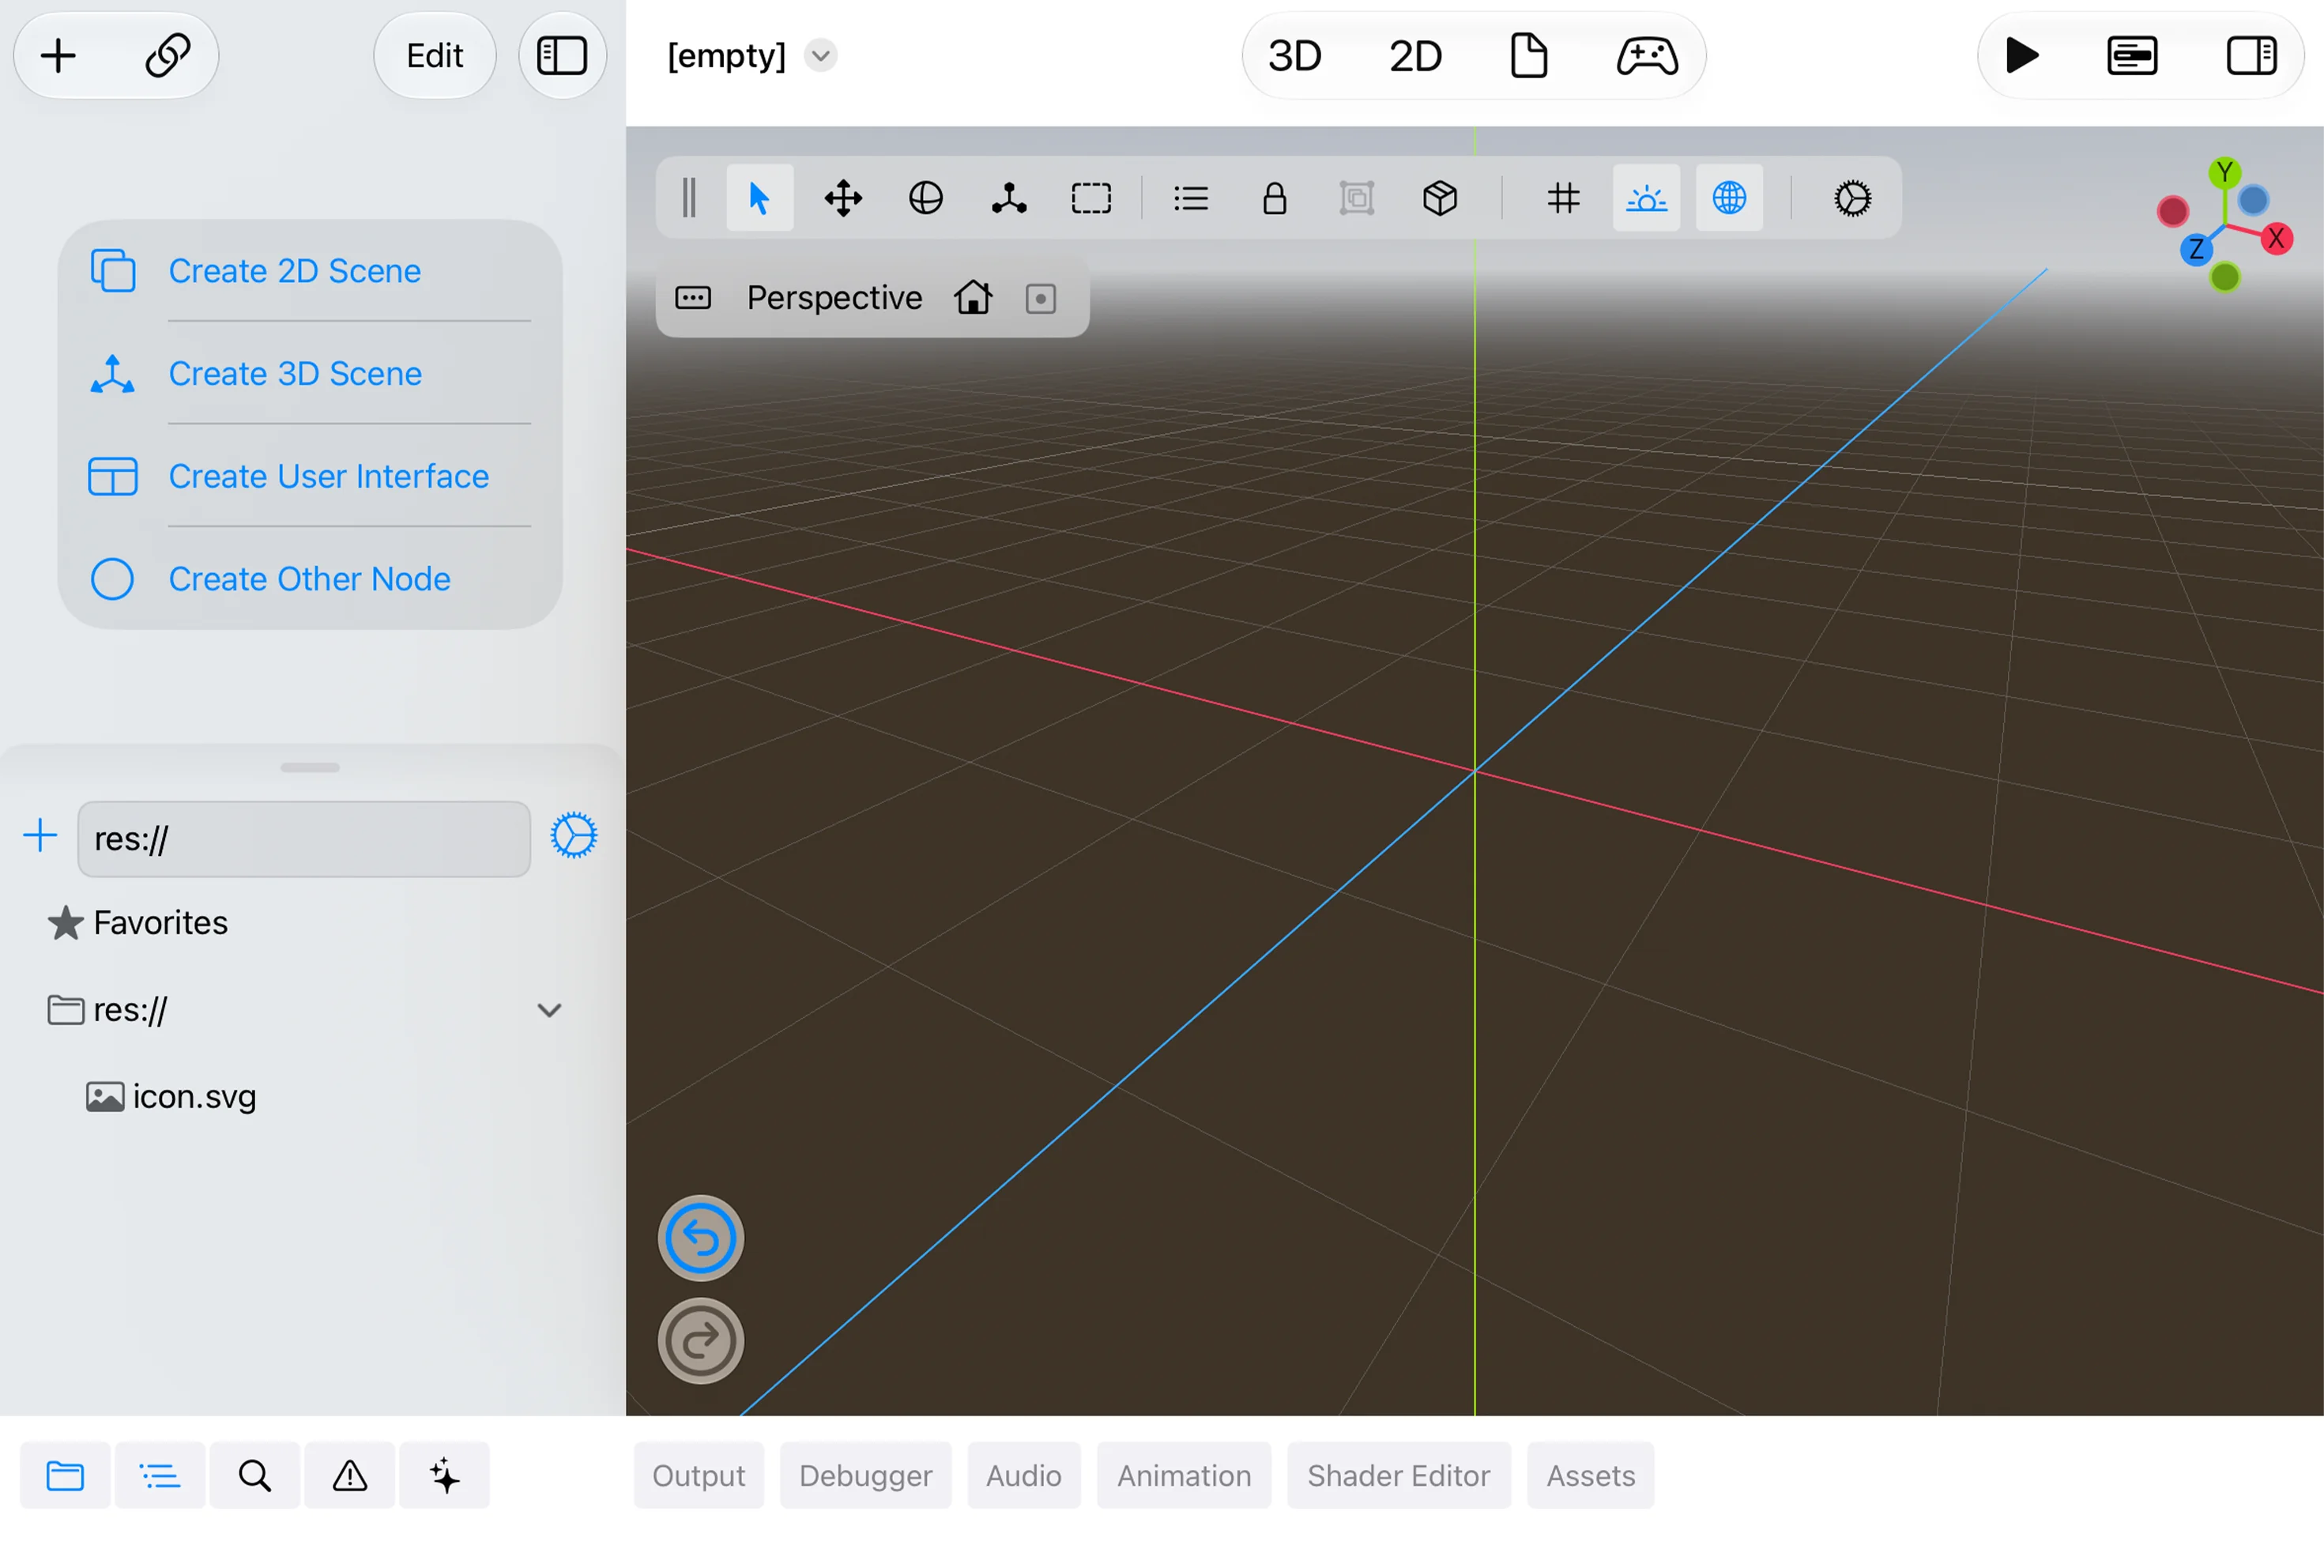2324x1568 pixels.
Task: Switch to the 2D workspace
Action: click(1414, 56)
